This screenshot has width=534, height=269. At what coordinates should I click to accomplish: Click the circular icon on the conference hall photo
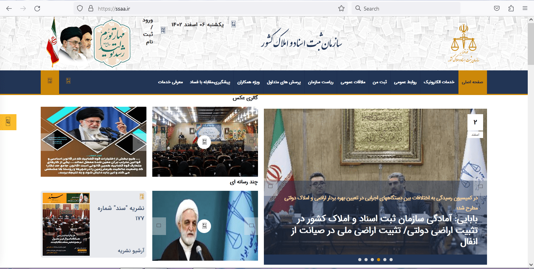[204, 142]
